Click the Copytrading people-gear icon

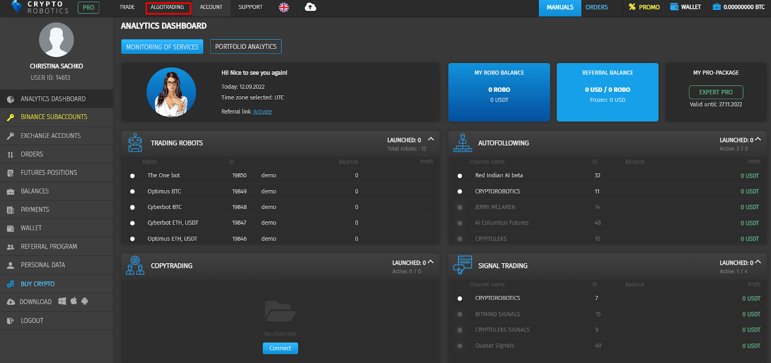click(x=135, y=265)
